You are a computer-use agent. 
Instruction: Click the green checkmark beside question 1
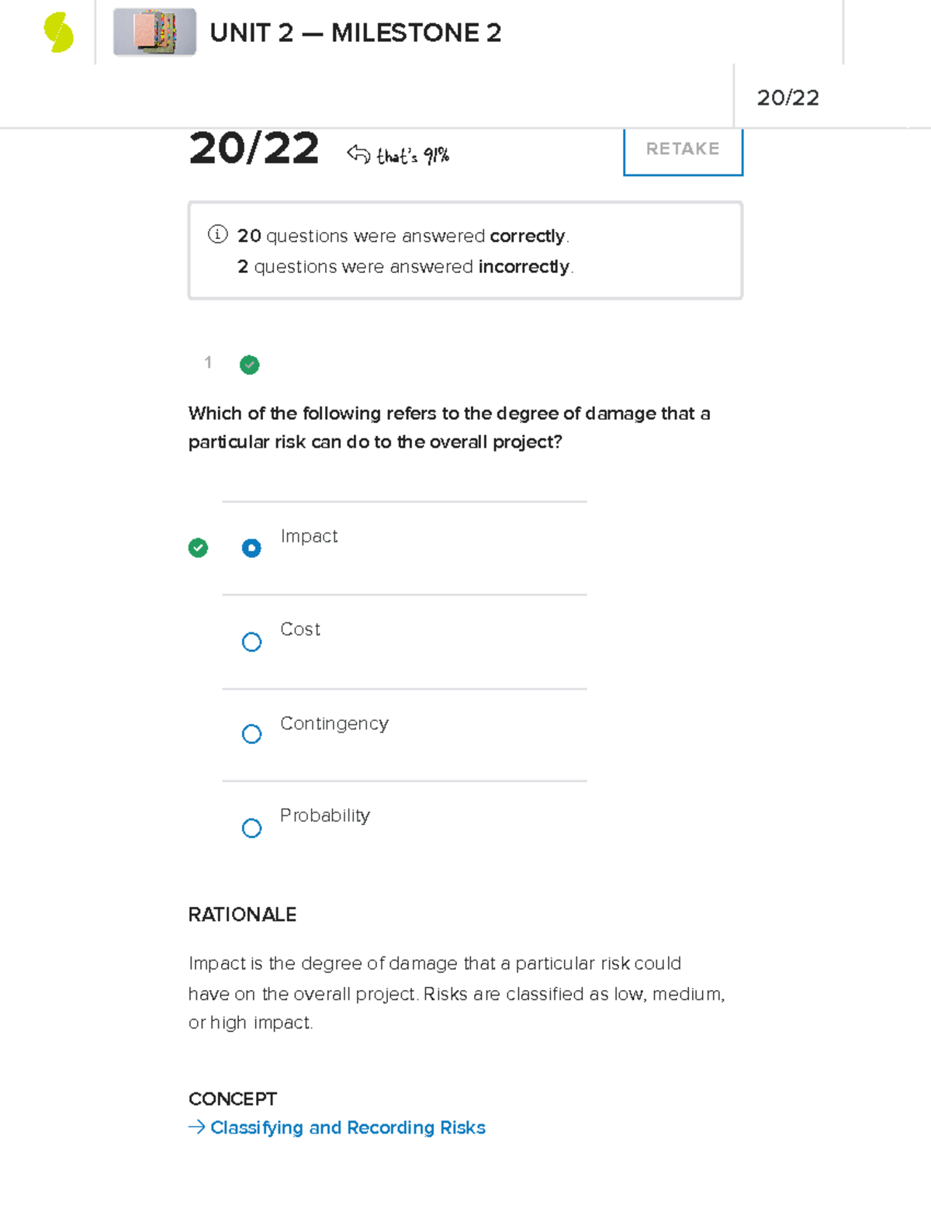click(248, 365)
